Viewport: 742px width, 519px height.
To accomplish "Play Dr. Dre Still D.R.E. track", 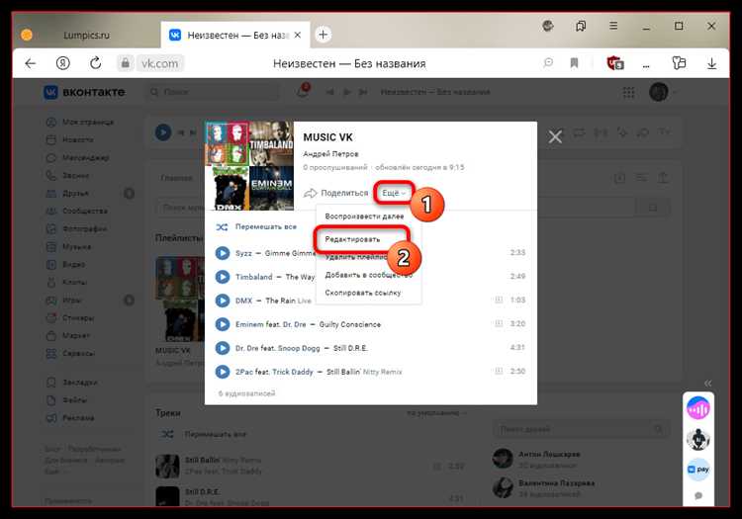I will click(223, 348).
